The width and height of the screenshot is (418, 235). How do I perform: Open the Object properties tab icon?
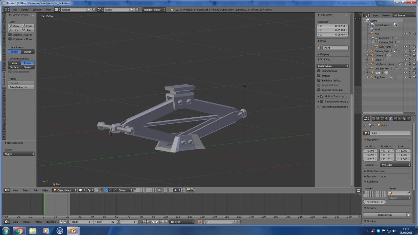point(391,118)
